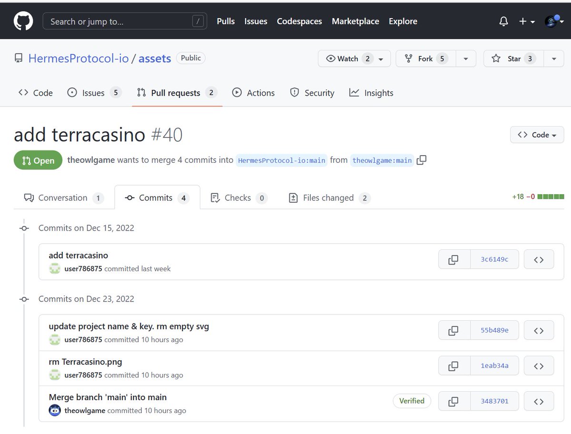This screenshot has width=571, height=434.
Task: Click the Watch button
Action: click(x=354, y=59)
